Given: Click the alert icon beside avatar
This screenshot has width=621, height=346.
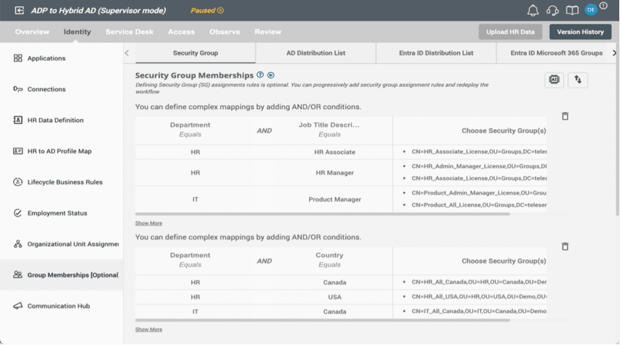Looking at the screenshot, I should coord(603,5).
